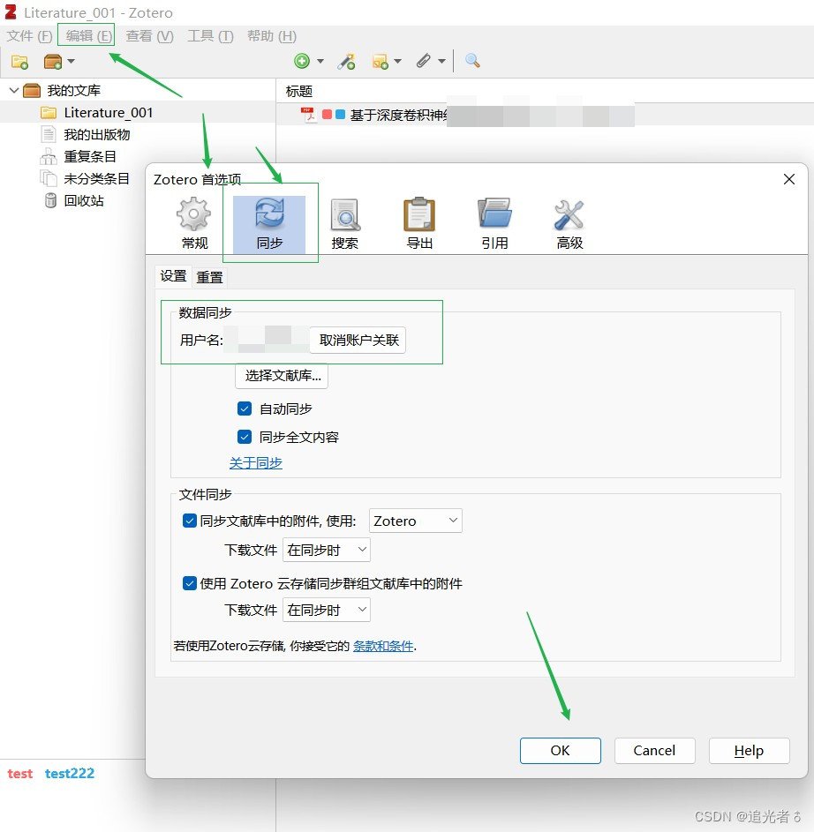Open the 条款和条件 link
The height and width of the screenshot is (832, 814).
(383, 646)
